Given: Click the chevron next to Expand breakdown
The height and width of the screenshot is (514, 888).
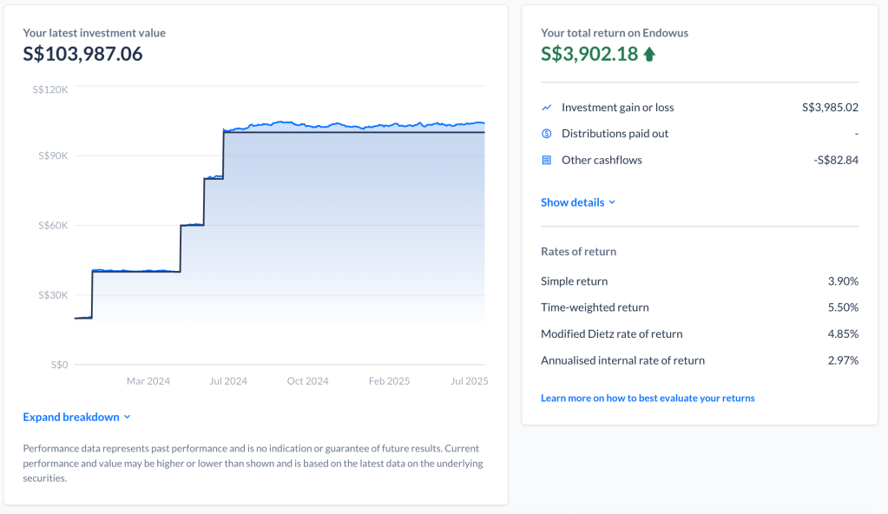Looking at the screenshot, I should click(128, 418).
